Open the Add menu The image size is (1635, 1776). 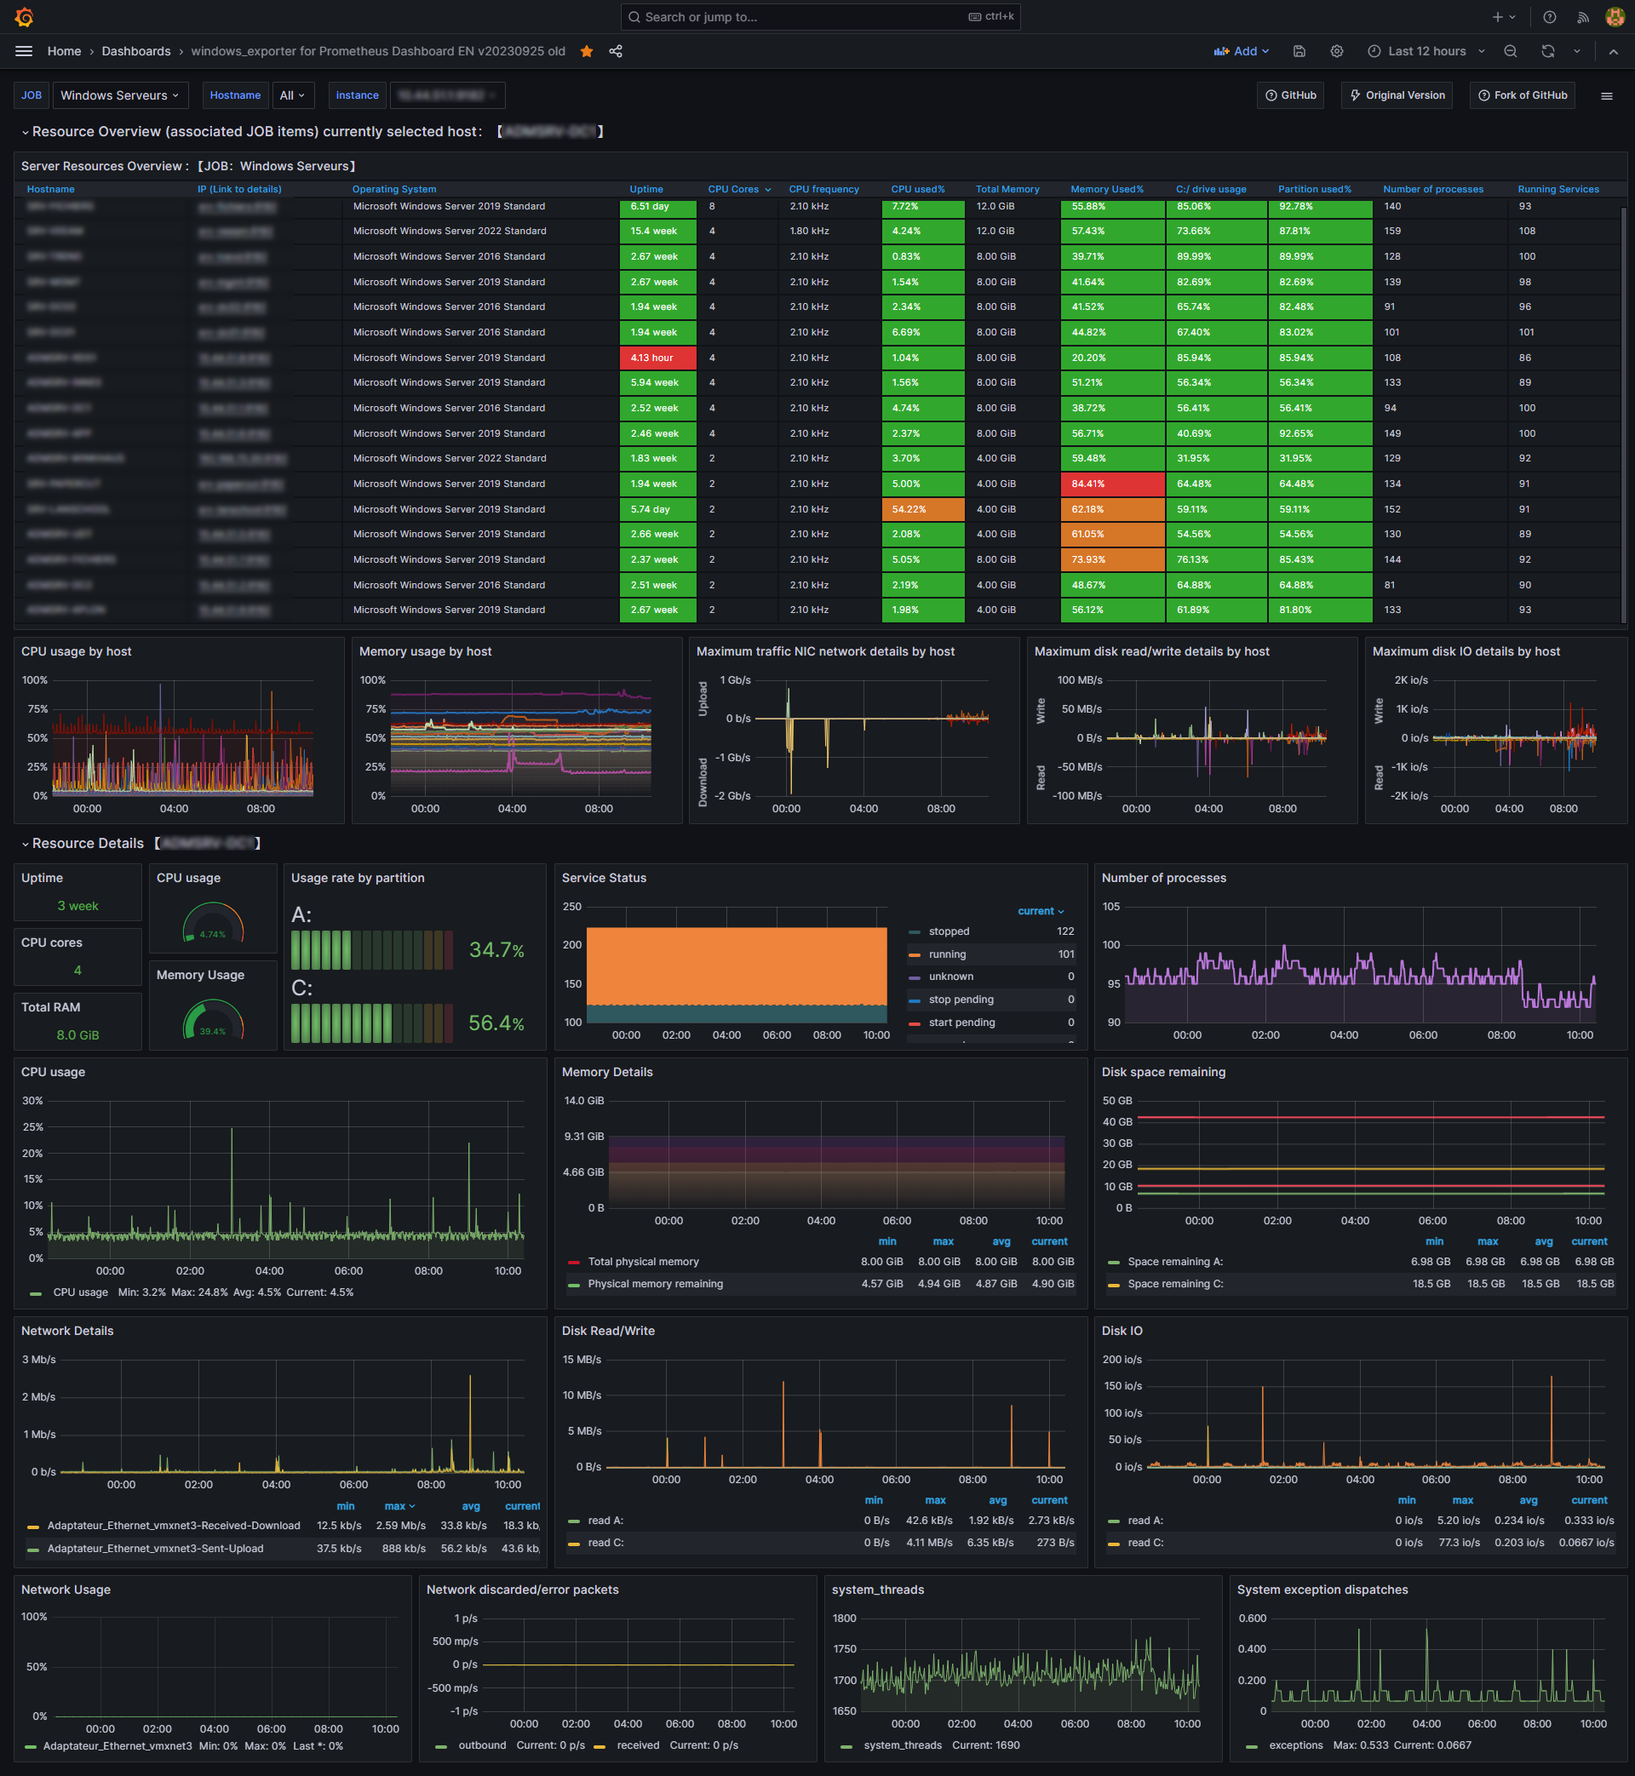pyautogui.click(x=1241, y=51)
